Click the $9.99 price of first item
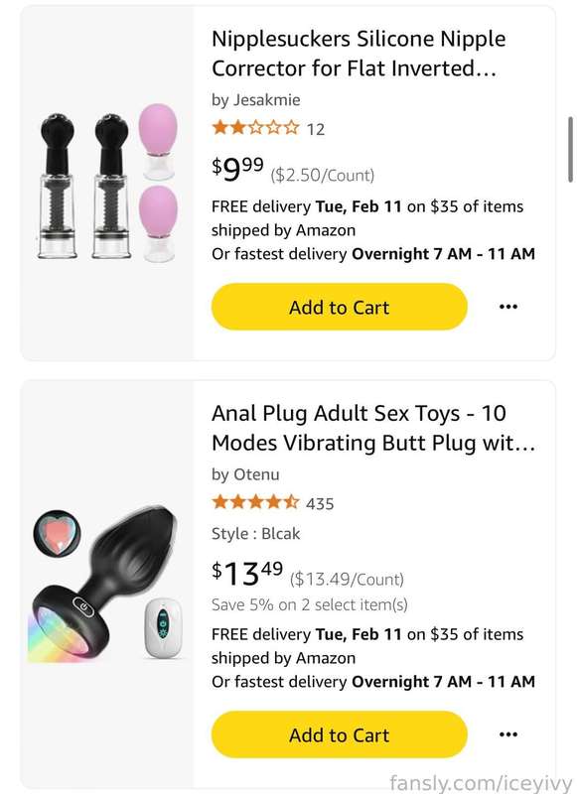The width and height of the screenshot is (577, 794). point(237,169)
